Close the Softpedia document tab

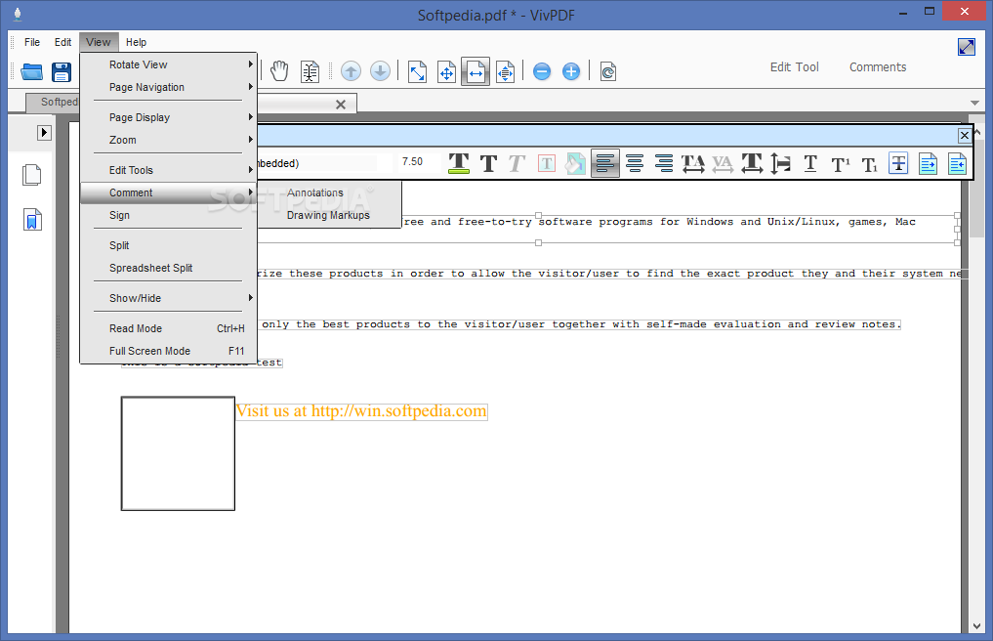(341, 105)
